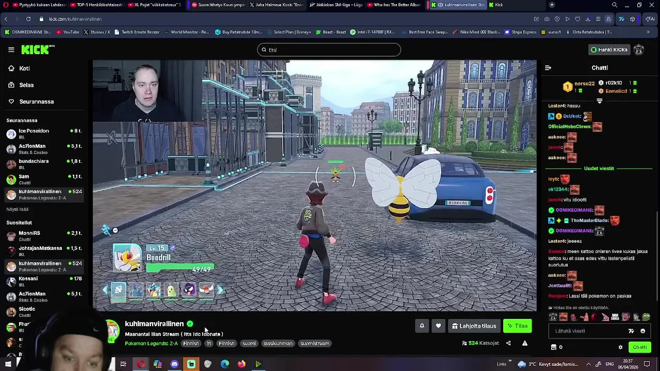Show more bookmarks chevron
This screenshot has width=660, height=371.
tap(648, 32)
